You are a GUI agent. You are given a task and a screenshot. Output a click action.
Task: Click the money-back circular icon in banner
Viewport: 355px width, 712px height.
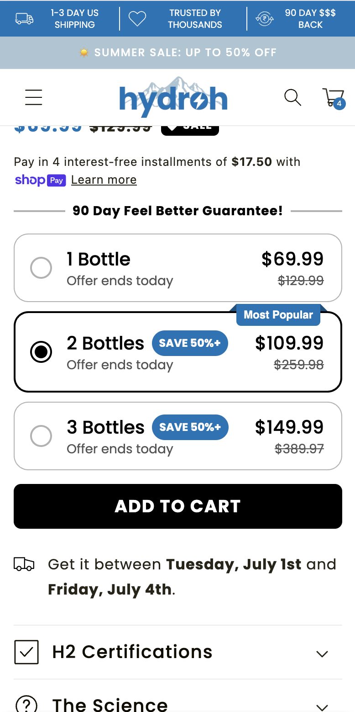pos(265,19)
